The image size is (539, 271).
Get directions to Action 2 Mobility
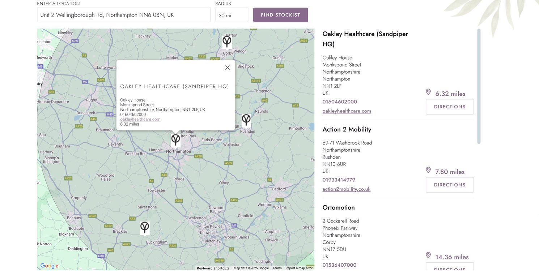tap(450, 185)
